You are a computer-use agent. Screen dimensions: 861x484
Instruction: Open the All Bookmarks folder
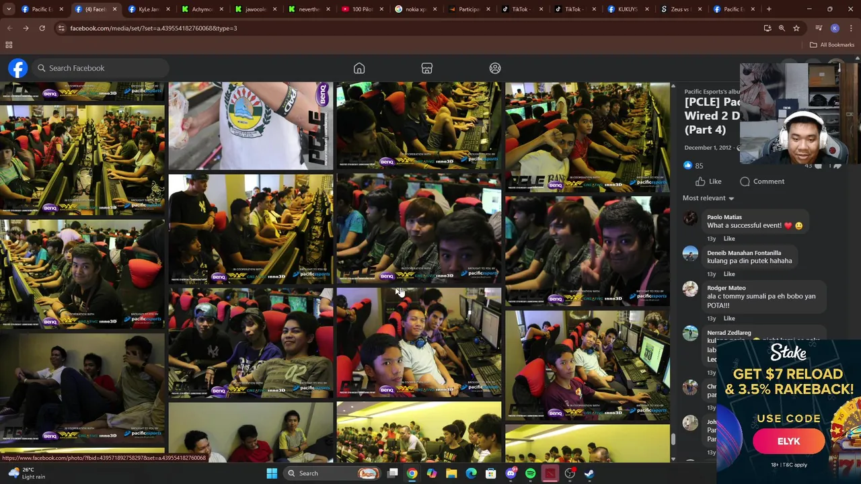coord(832,45)
